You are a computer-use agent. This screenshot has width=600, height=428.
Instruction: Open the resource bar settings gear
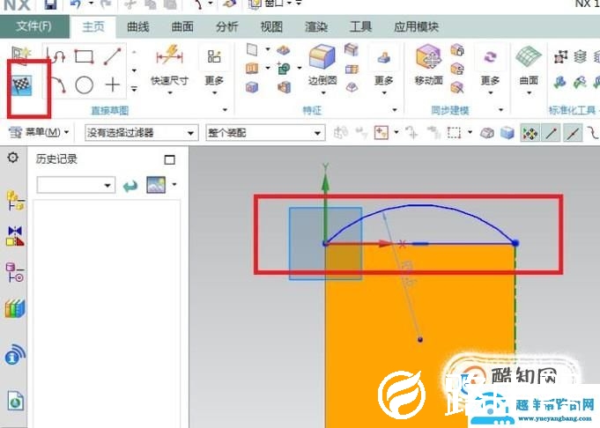12,158
